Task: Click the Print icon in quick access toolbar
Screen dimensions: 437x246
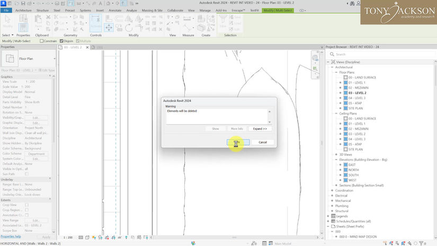Action: 57,3
